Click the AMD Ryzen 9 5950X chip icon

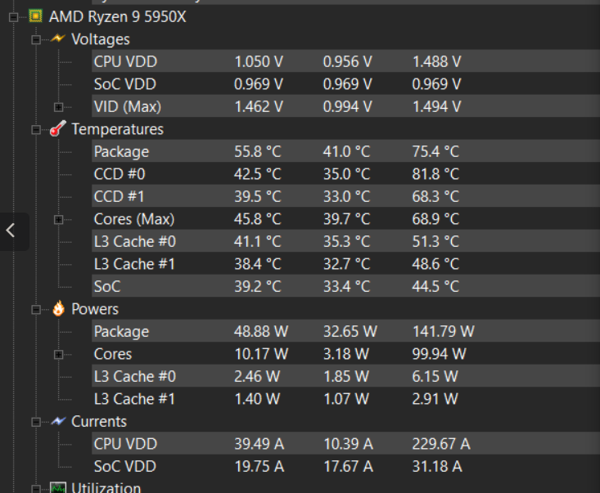(x=35, y=16)
